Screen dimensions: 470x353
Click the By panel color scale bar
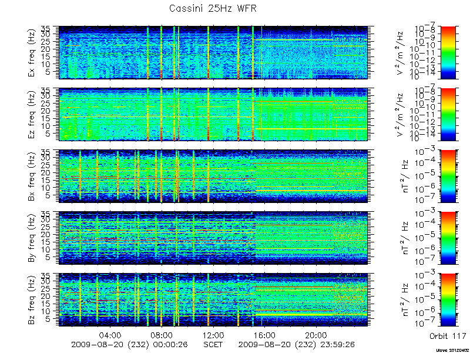click(x=448, y=238)
